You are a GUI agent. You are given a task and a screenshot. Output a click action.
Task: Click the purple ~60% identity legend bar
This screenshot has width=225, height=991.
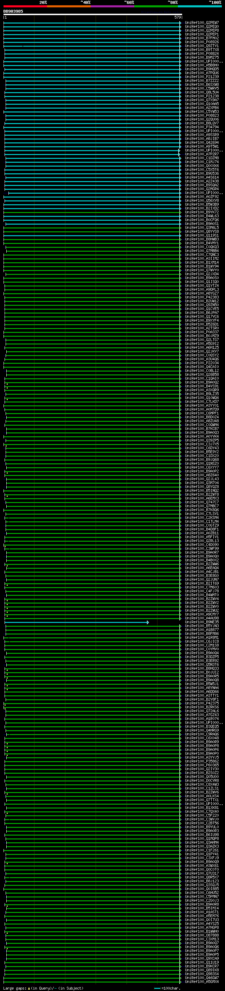pos(113,6)
